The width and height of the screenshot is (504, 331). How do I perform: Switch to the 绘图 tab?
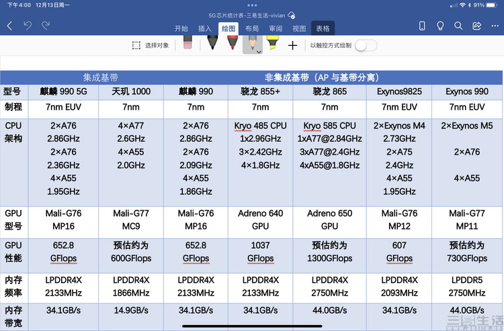coord(228,29)
